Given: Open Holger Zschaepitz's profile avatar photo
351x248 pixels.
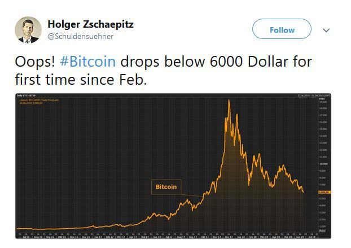Looking at the screenshot, I should 27,29.
